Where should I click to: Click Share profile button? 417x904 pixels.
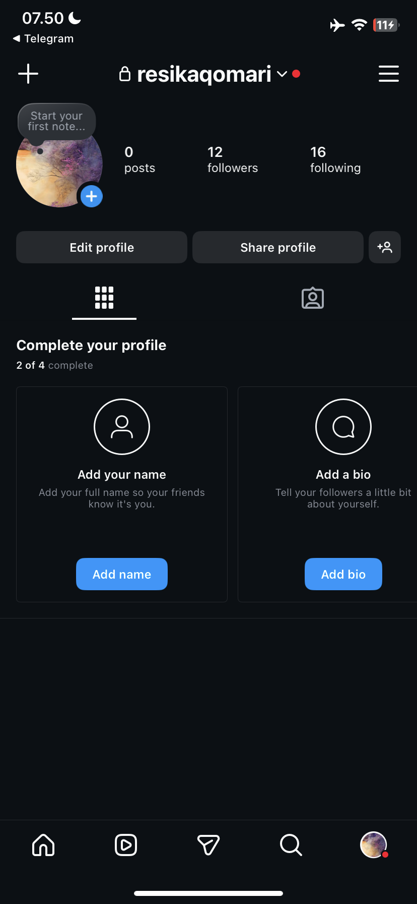(278, 247)
